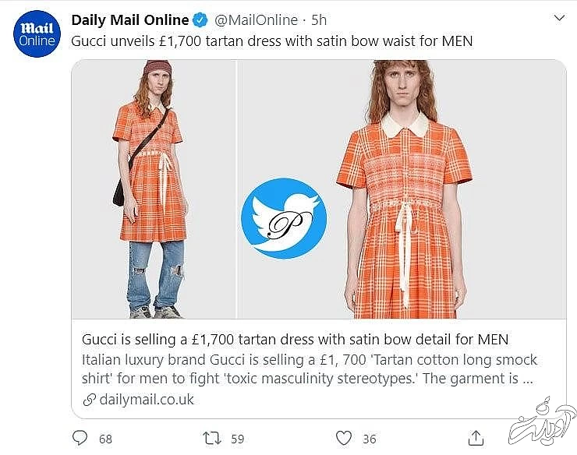577x455 pixels.
Task: Click the blue verified badge
Action: (x=200, y=19)
